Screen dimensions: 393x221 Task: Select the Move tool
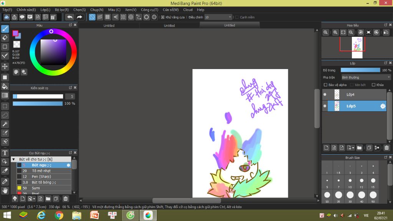[5, 66]
